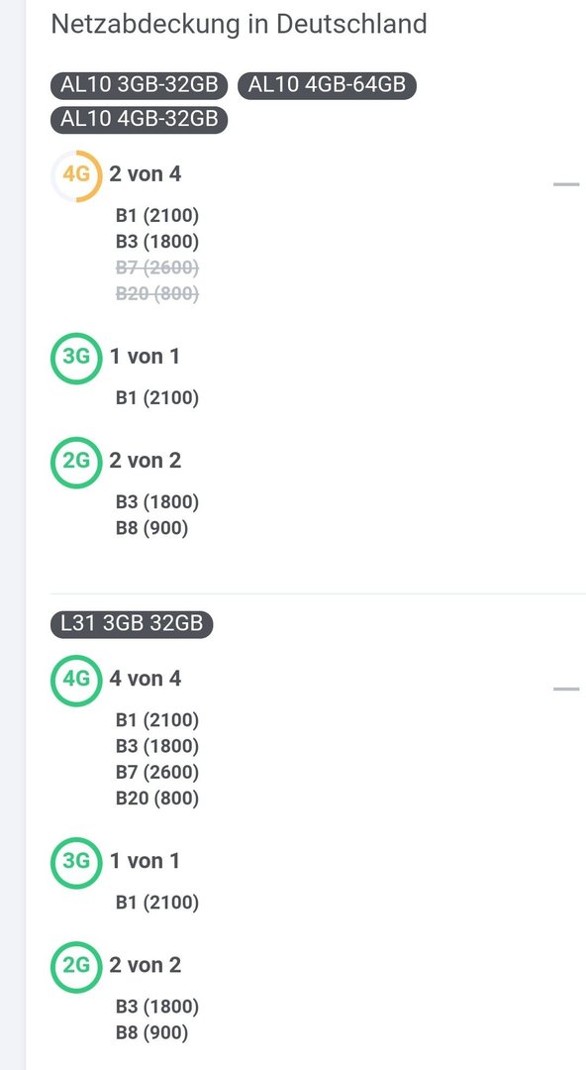This screenshot has height=1070, width=586.
Task: Click B20 (800) band under L31
Action: 157,798
